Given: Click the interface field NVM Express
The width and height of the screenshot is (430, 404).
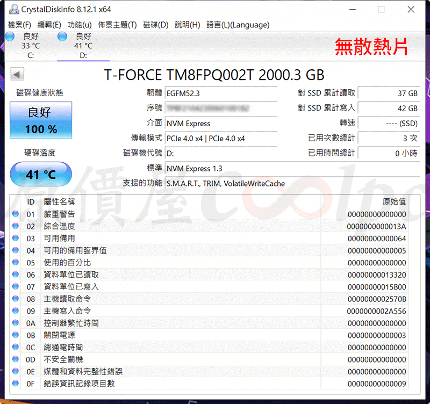Looking at the screenshot, I should click(221, 124).
